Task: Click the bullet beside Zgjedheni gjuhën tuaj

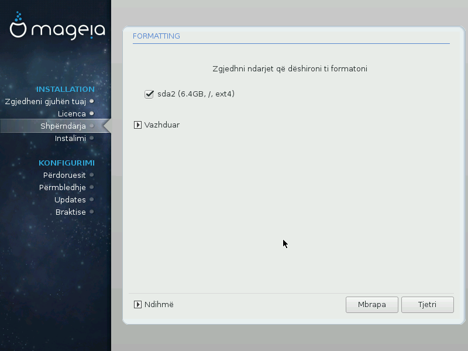Action: coord(92,101)
